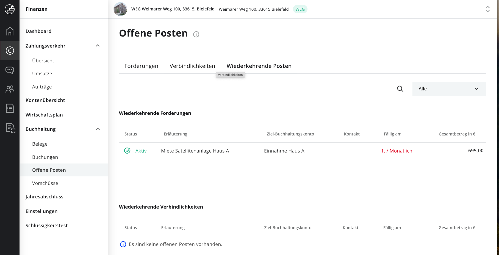Click Erläuterung header in Verbindlichkeiten table
The width and height of the screenshot is (499, 255).
(173, 228)
